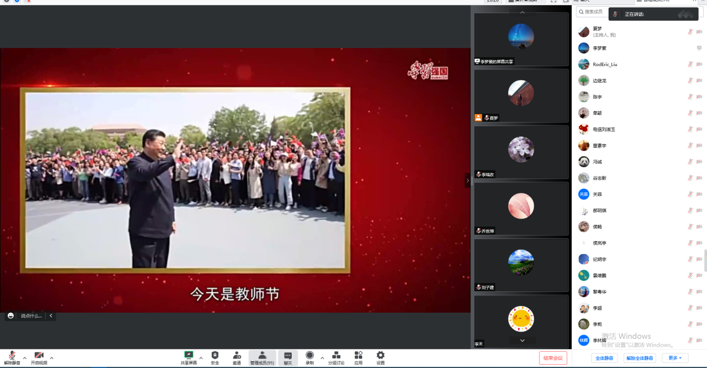
Task: Open 分组讨论 breakout rooms icon
Action: [336, 355]
